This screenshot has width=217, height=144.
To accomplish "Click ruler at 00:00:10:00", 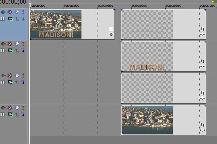I will point(208,6).
